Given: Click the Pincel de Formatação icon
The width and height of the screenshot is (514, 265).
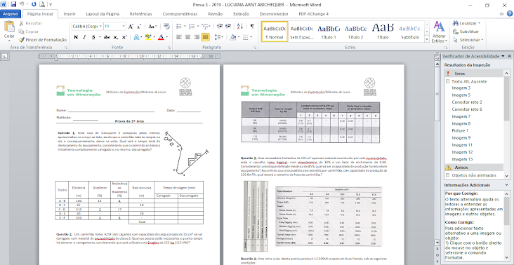Looking at the screenshot, I should coord(21,39).
